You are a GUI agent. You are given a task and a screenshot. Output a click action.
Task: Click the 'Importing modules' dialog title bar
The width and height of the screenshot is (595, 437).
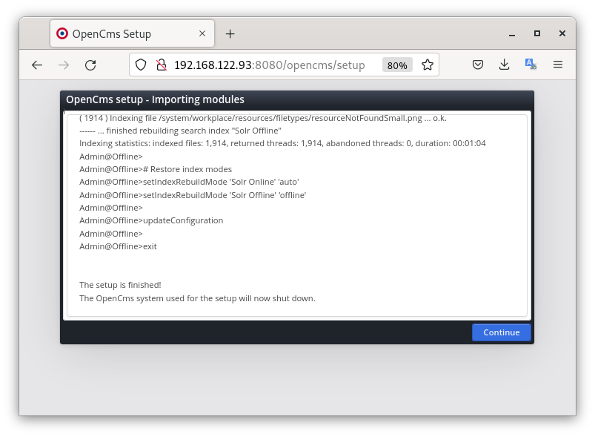296,99
